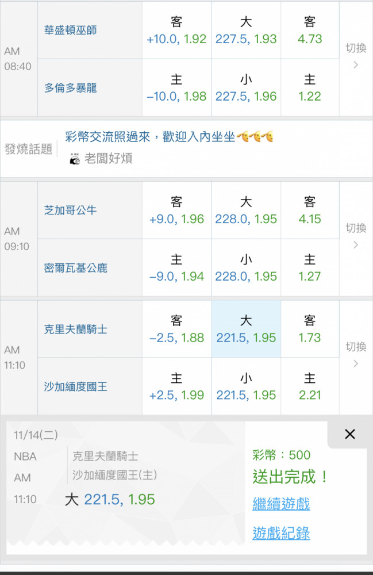
Task: Open 沙加緬度國王 team link
Action: (x=75, y=386)
